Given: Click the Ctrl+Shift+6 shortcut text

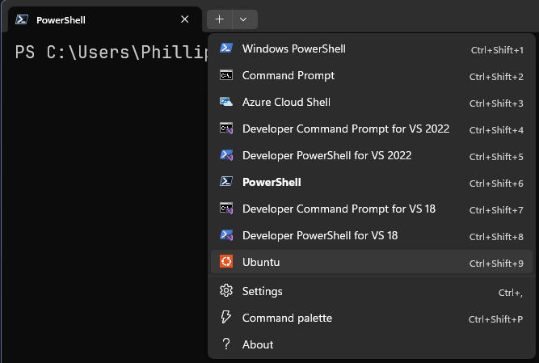Looking at the screenshot, I should point(496,184).
